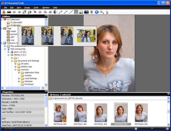Click the diagonal down-right arrow toolbar icon
The height and width of the screenshot is (131, 171).
(x=35, y=12)
